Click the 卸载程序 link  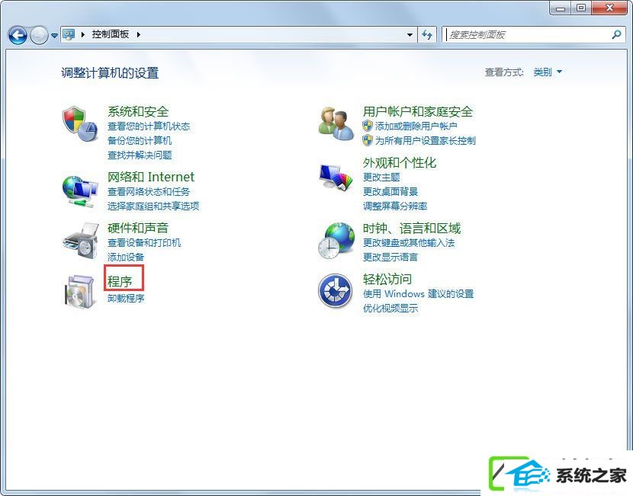[126, 299]
